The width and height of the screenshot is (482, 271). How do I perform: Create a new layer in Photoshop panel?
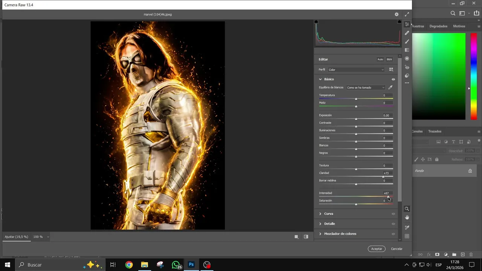[x=463, y=255]
